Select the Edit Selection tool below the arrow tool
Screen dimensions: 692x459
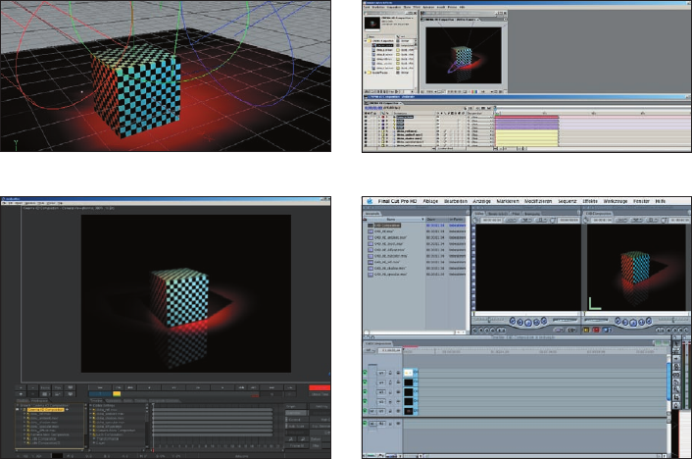tap(676, 352)
